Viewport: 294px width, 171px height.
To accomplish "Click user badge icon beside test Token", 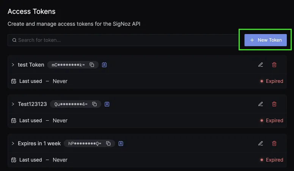I will (x=104, y=65).
